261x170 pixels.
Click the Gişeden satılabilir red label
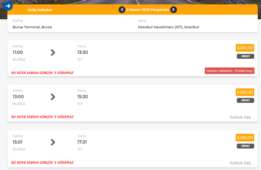point(230,71)
